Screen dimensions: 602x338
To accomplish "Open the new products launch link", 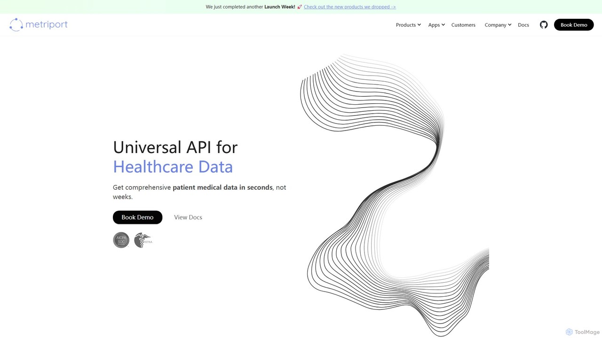I will 350,7.
